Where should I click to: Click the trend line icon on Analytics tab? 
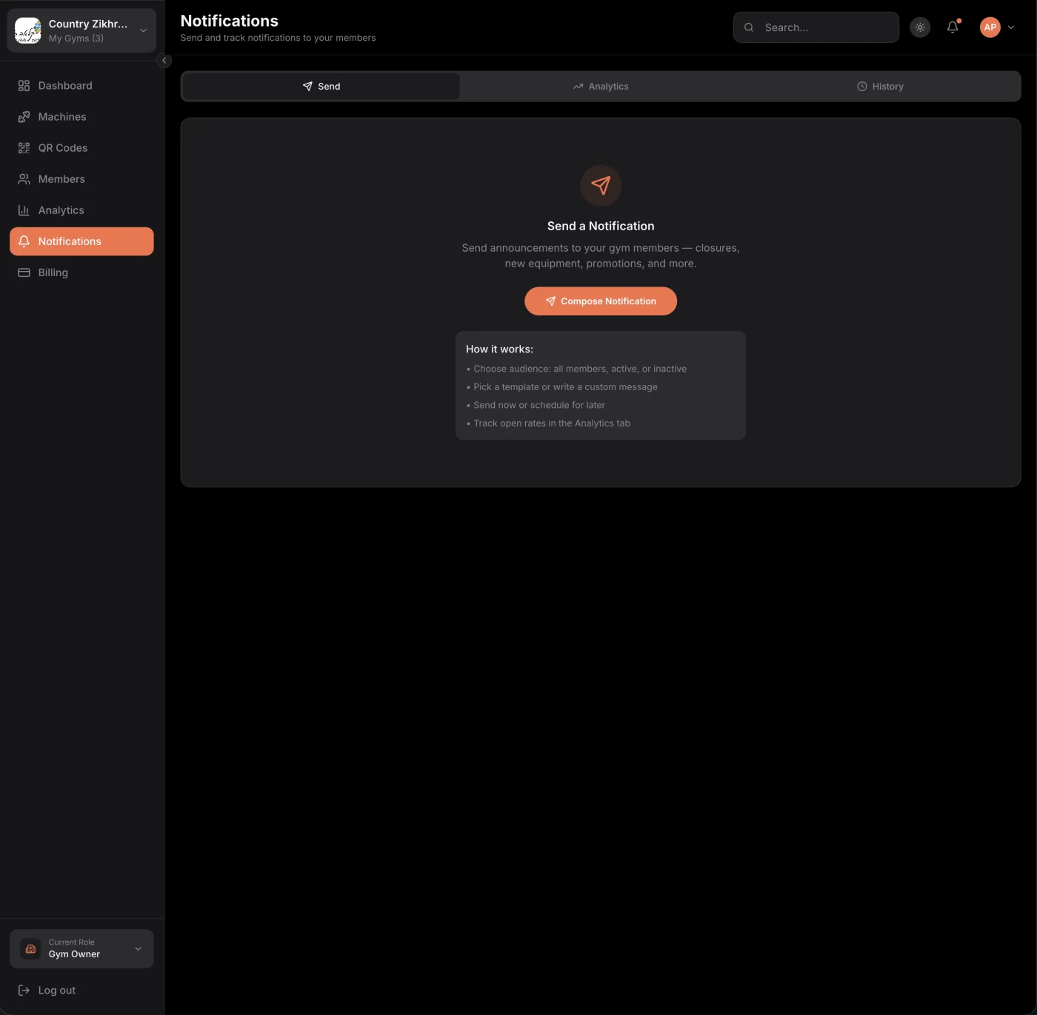pos(578,87)
